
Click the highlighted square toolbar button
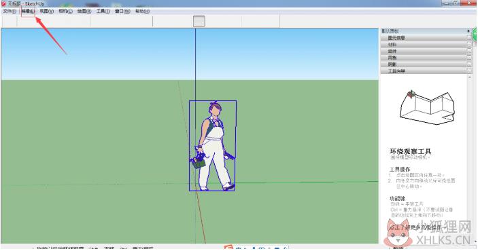pyautogui.click(x=199, y=21)
